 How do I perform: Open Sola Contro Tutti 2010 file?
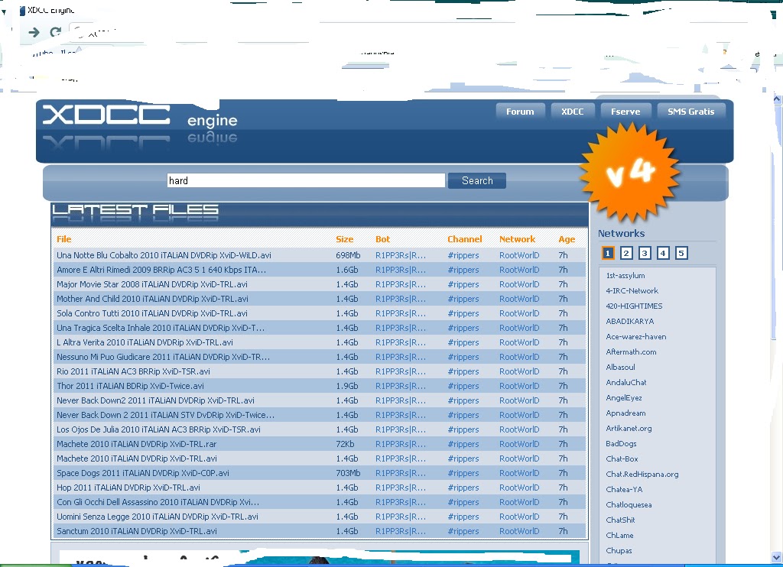point(152,313)
